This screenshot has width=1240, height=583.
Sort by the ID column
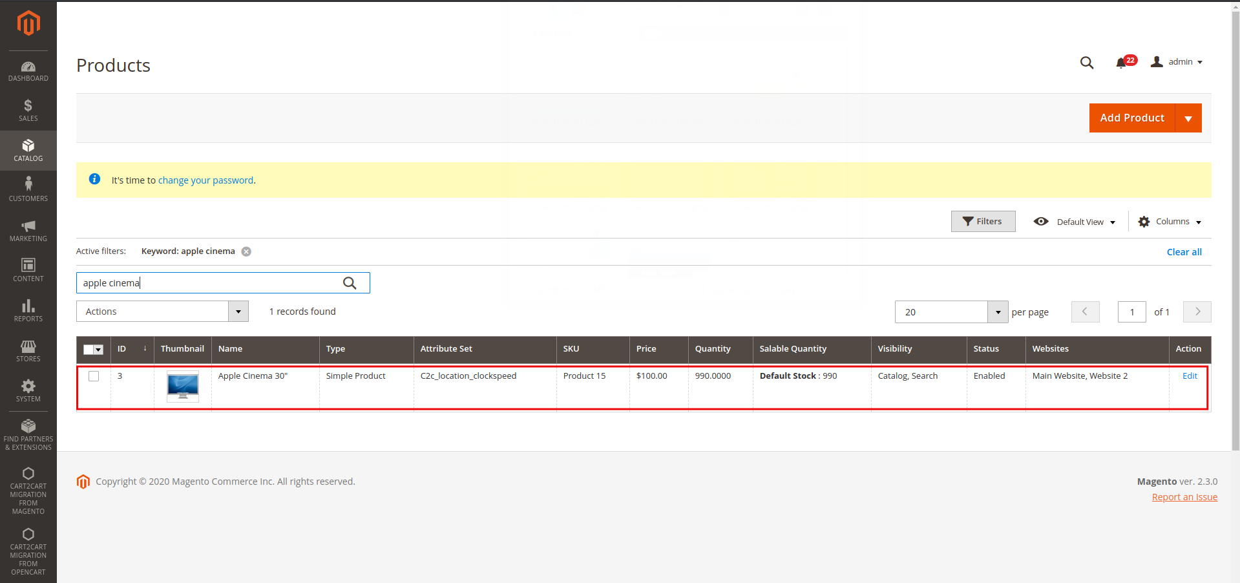132,349
